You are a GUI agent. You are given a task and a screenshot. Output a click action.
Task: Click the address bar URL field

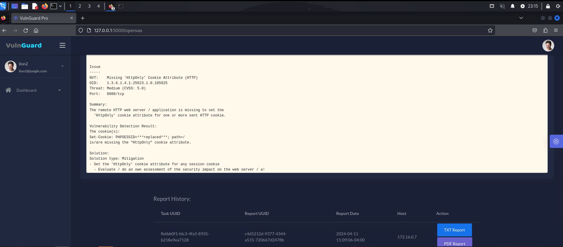(285, 30)
